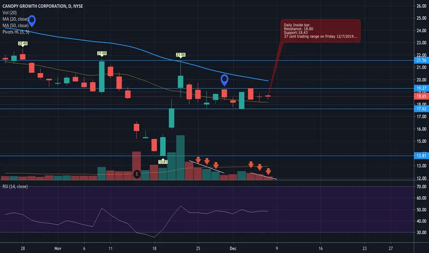Click the 24.00 price axis label

(421, 30)
